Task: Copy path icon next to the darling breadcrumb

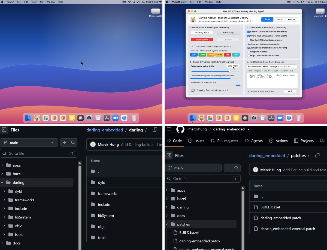Action: [x=155, y=130]
